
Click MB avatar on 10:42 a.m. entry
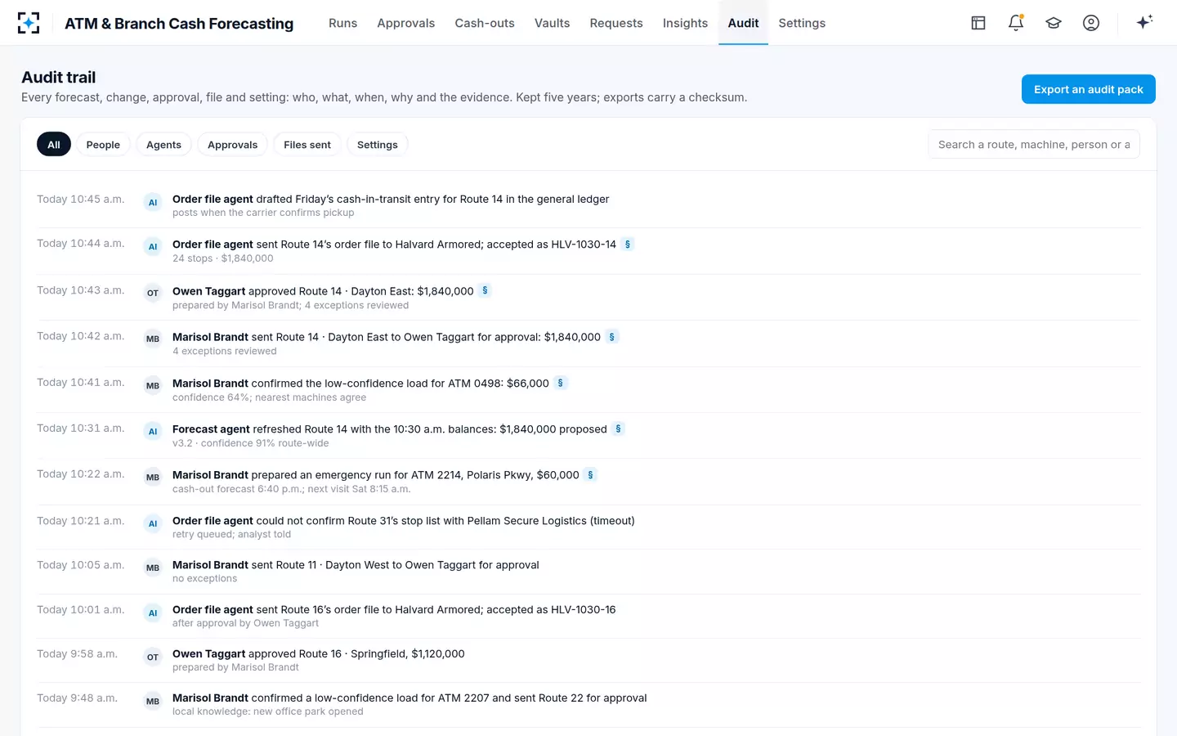click(x=153, y=339)
